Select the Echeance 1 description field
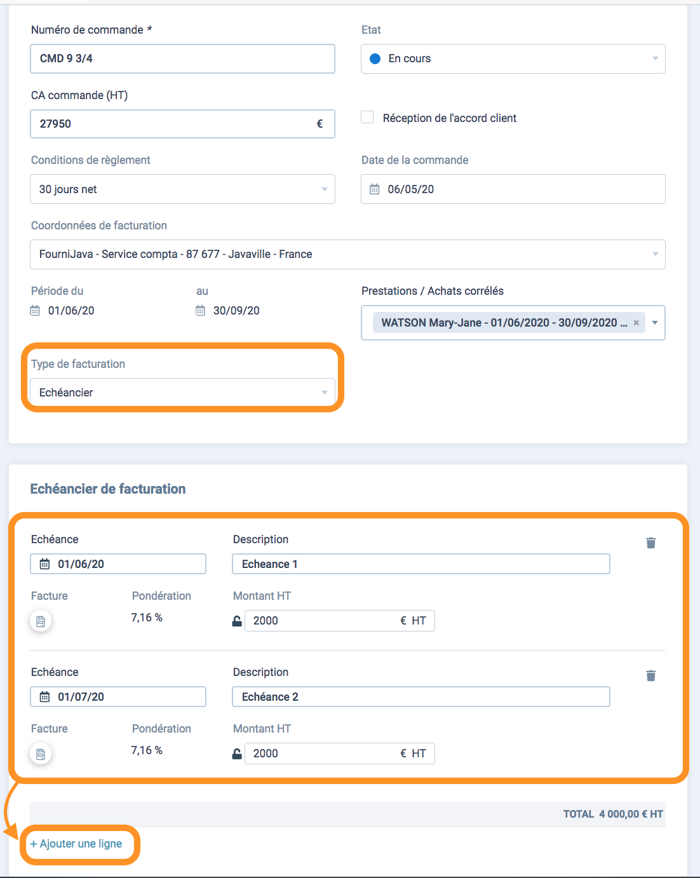The image size is (700, 878). click(421, 564)
